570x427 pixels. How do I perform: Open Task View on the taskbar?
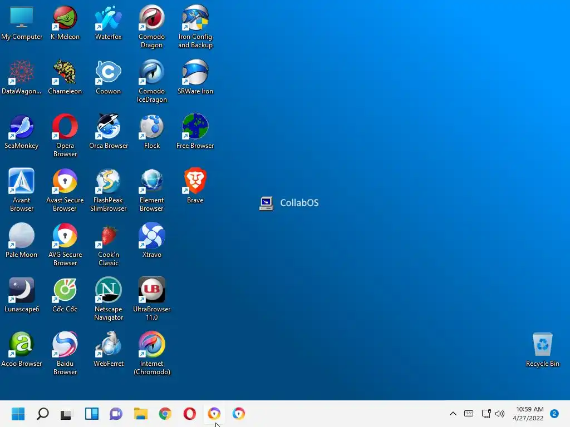67,414
